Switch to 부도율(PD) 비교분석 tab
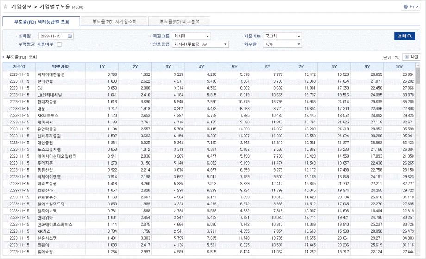This screenshot has height=259, width=426. click(x=179, y=21)
